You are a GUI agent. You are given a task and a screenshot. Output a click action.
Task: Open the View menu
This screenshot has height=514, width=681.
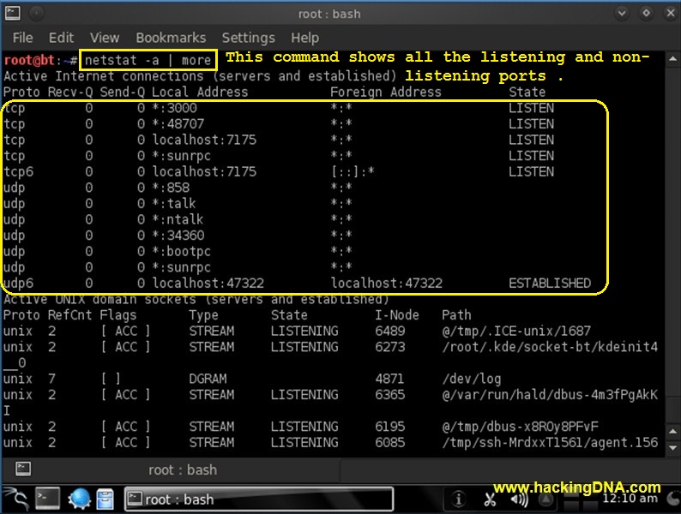tap(105, 38)
